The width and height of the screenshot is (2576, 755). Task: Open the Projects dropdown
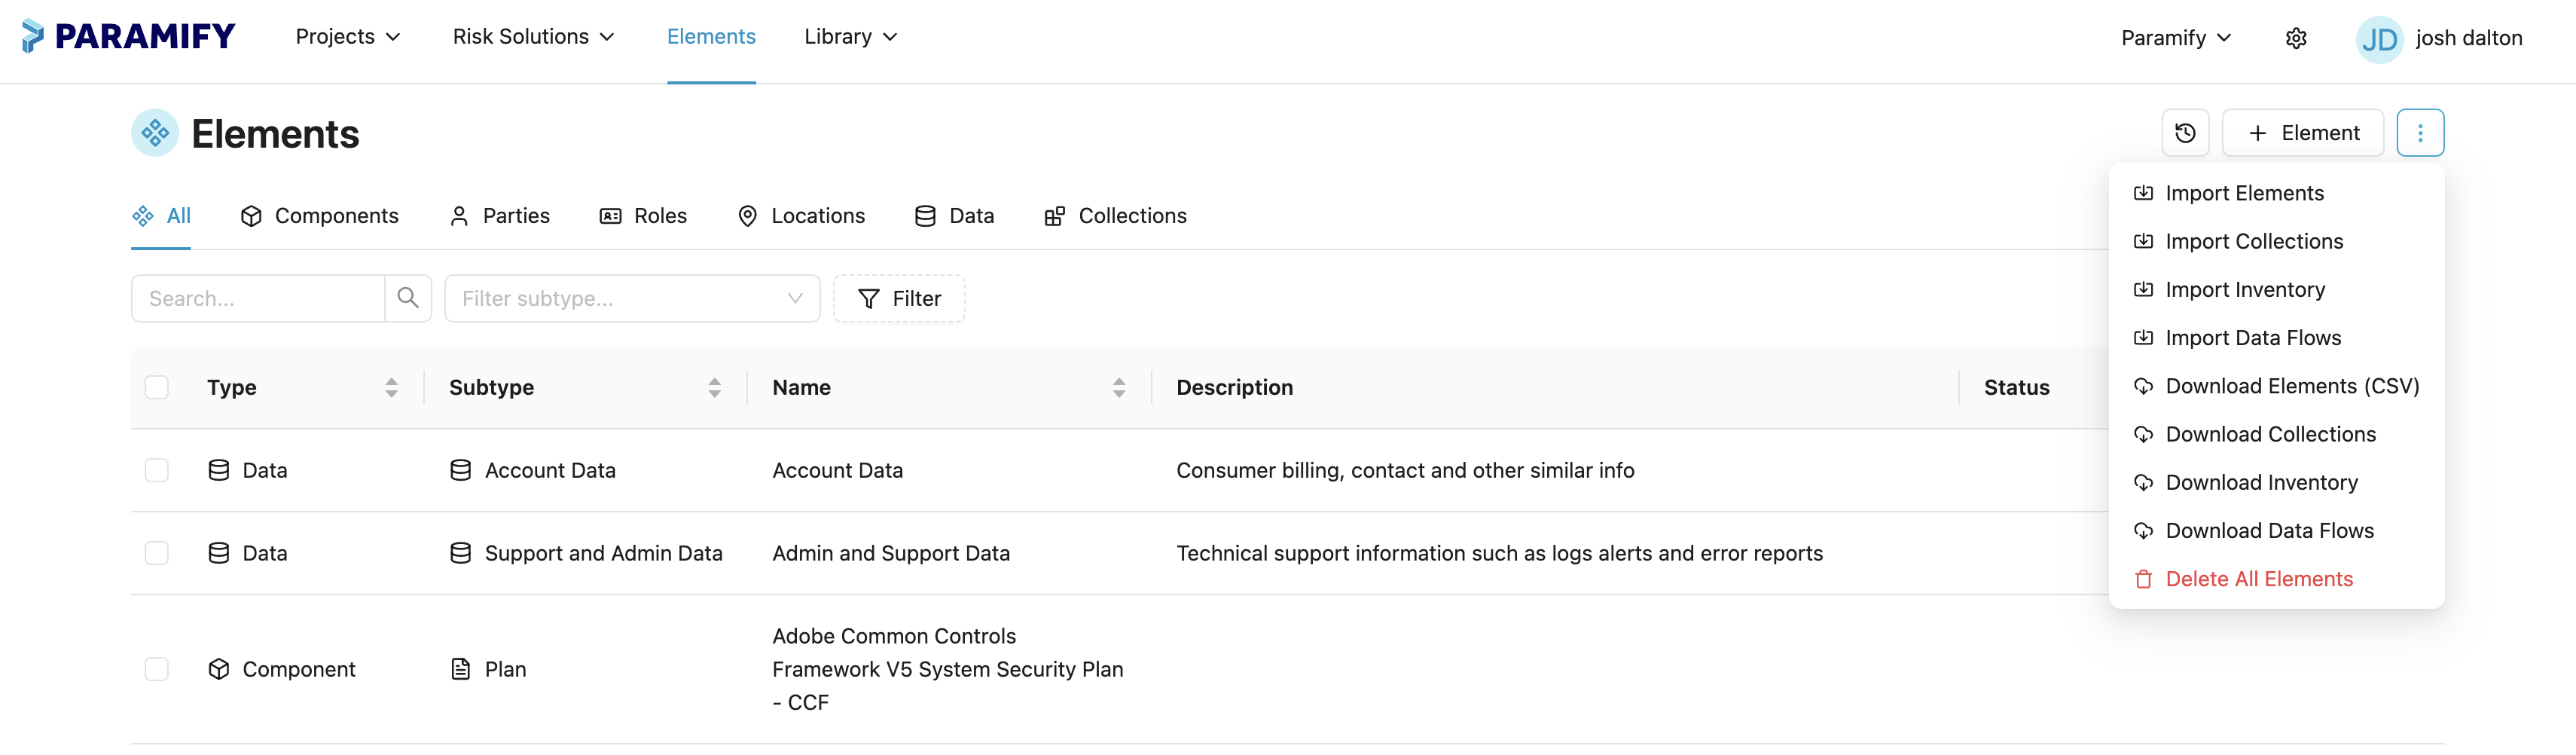(346, 36)
